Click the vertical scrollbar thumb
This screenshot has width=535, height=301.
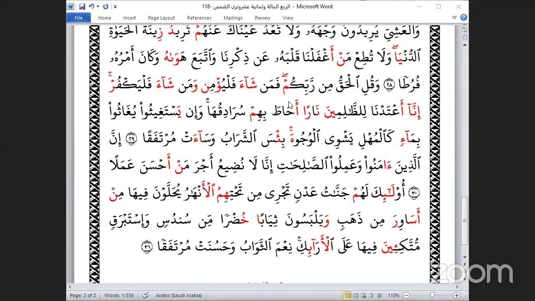[x=465, y=220]
